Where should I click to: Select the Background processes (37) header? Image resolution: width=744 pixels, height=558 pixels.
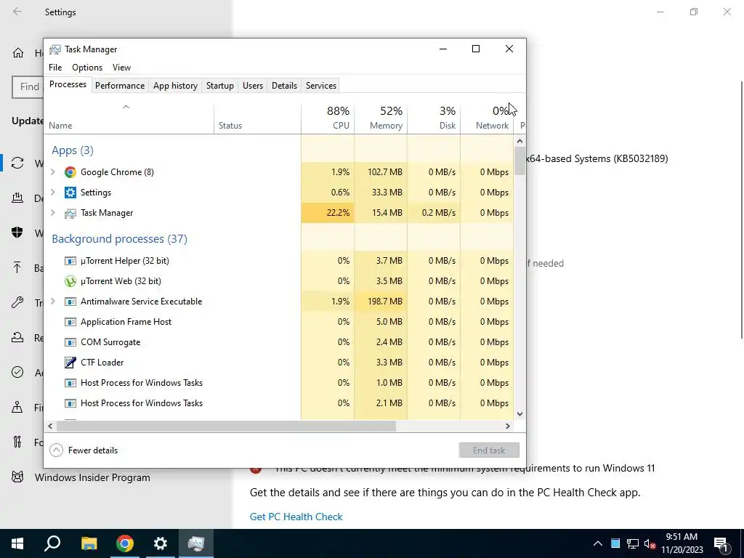120,238
